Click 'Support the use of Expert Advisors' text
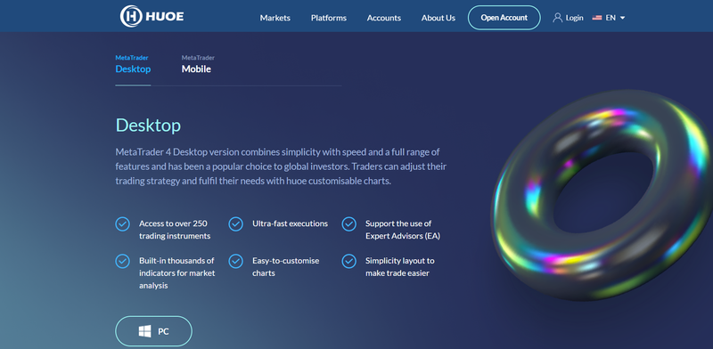The width and height of the screenshot is (713, 349). click(403, 230)
